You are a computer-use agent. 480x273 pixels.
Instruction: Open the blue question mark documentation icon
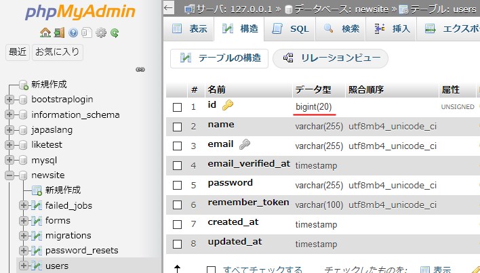point(74,33)
